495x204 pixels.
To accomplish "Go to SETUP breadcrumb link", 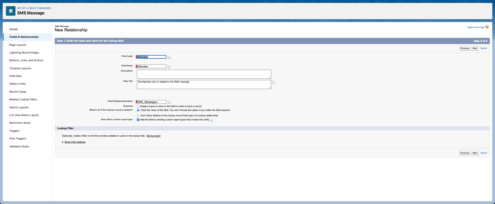I will pyautogui.click(x=21, y=8).
